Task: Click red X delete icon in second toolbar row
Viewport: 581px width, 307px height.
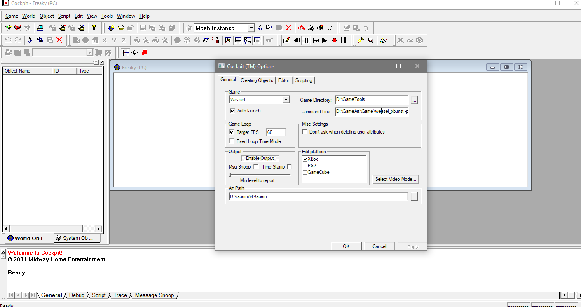Action: pos(59,40)
